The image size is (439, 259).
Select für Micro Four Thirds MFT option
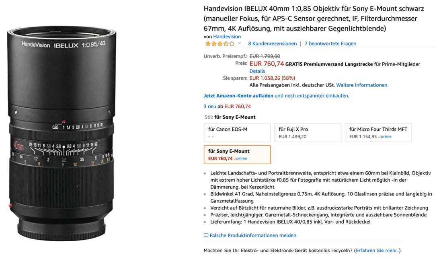point(378,133)
